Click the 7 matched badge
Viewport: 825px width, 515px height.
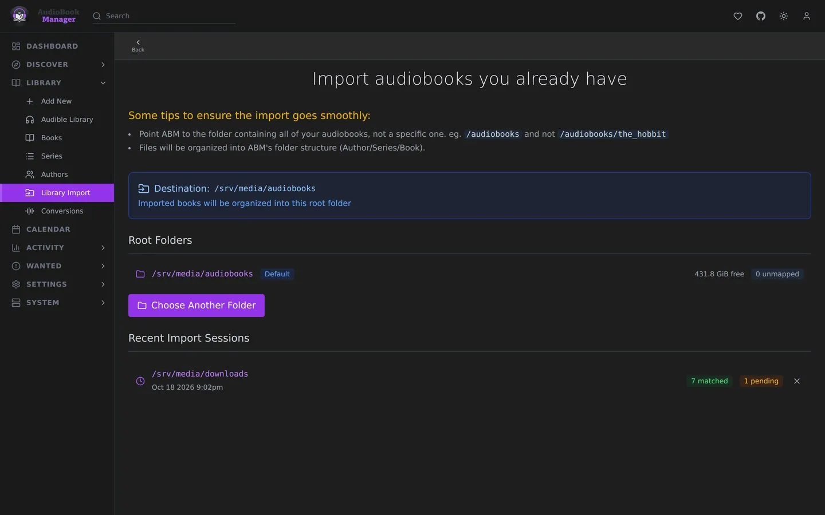[709, 381]
